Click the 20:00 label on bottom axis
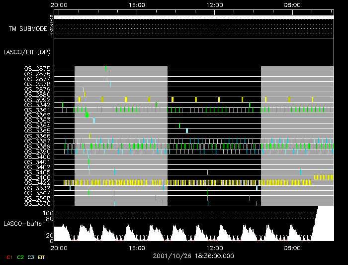Image resolution: width=348 pixels, height=265 pixels. [x=59, y=248]
